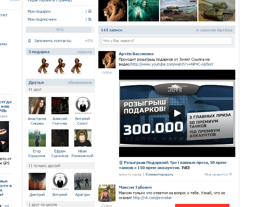Open the first St. George ribbon gift
276x207 pixels.
[x=43, y=66]
